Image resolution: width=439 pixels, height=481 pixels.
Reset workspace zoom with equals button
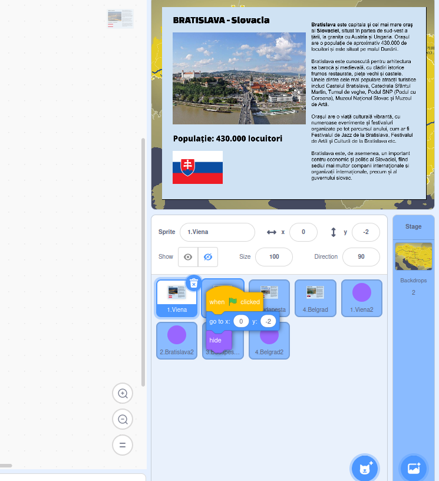click(123, 445)
